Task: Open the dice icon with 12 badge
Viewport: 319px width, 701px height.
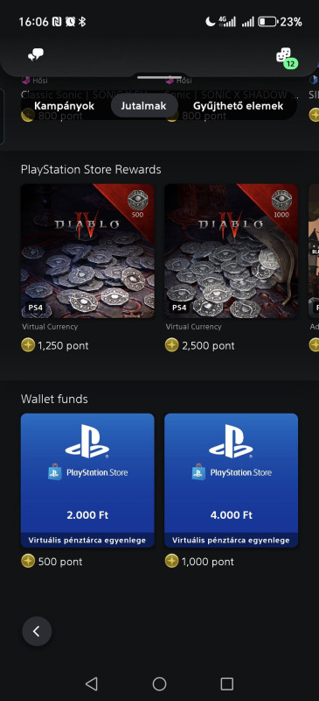Action: tap(286, 57)
